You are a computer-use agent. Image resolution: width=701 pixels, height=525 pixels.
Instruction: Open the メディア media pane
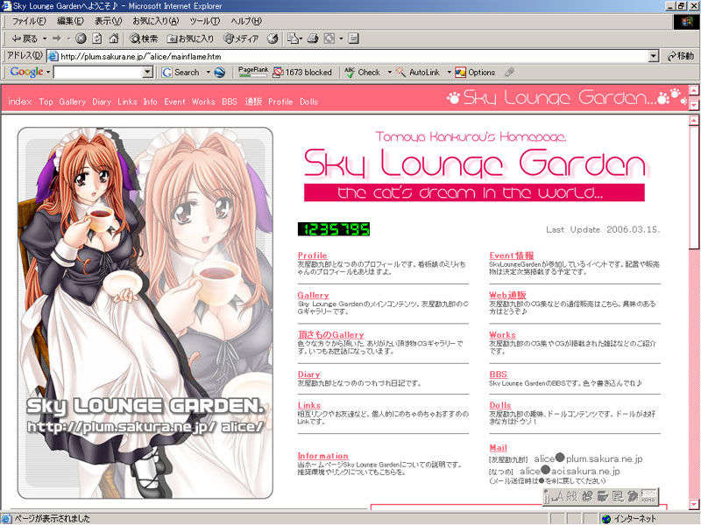pyautogui.click(x=242, y=38)
